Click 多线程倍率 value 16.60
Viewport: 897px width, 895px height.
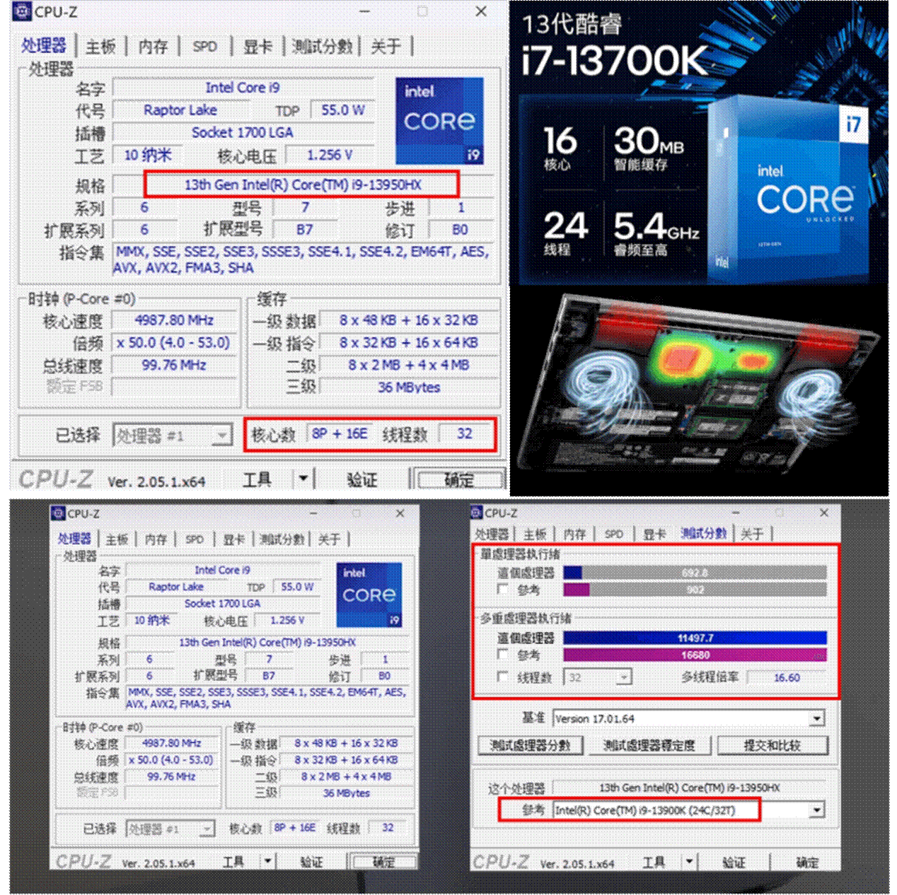click(787, 677)
